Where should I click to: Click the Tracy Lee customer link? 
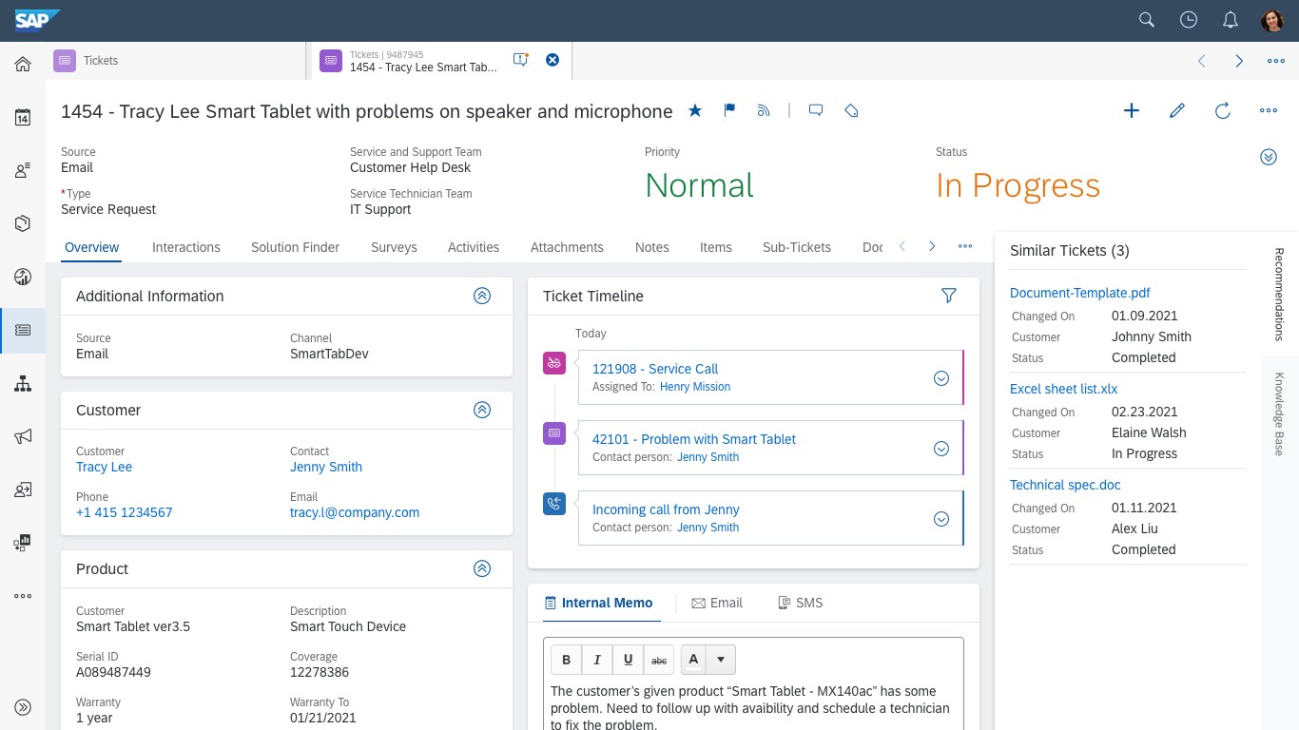point(104,467)
